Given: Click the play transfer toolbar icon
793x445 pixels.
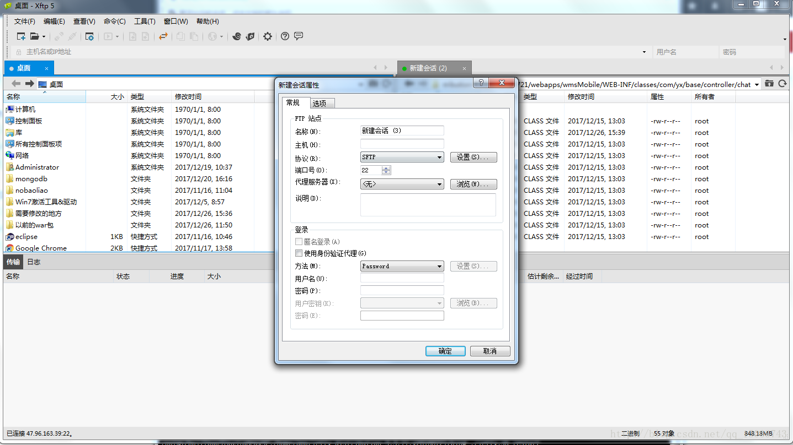Looking at the screenshot, I should pos(108,36).
